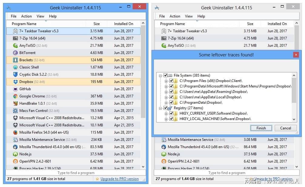Click the Macs Fan Control icon
This screenshot has width=305, height=187.
coord(15,111)
